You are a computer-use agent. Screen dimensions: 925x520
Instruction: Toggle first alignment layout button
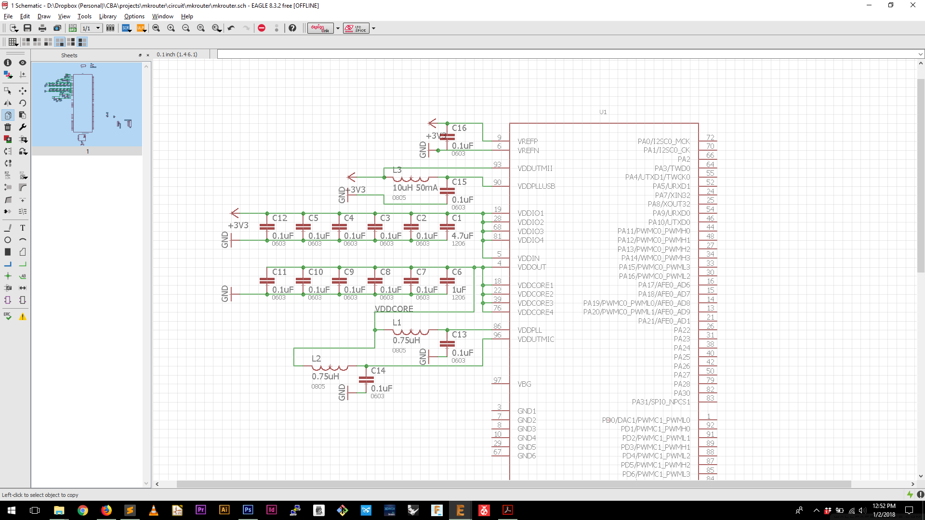[26, 42]
